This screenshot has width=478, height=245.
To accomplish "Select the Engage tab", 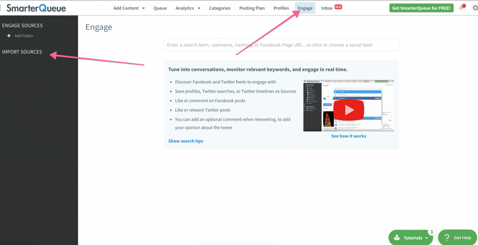I will point(305,8).
